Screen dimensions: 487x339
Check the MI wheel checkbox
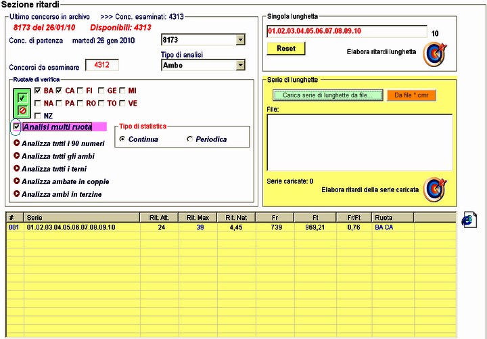(122, 91)
